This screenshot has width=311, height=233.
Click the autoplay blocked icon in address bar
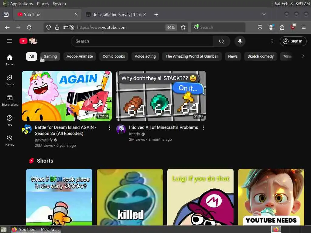[72, 27]
